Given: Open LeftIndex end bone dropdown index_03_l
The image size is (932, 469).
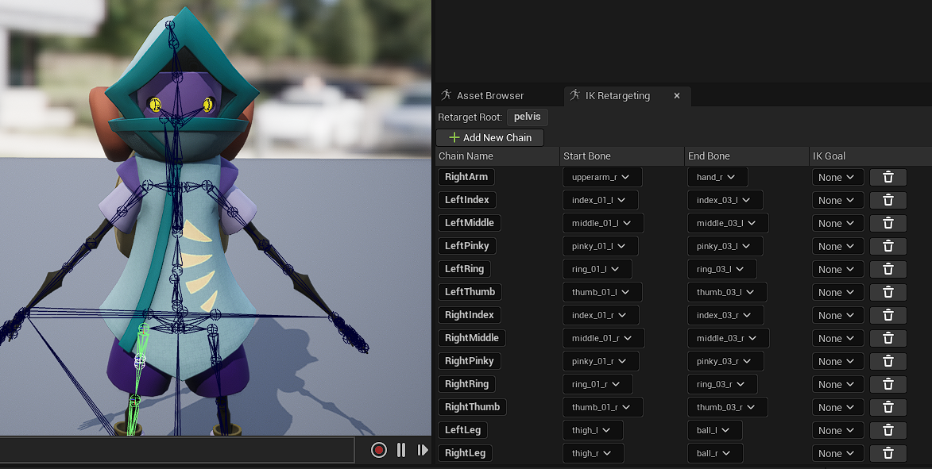Looking at the screenshot, I should tap(725, 200).
